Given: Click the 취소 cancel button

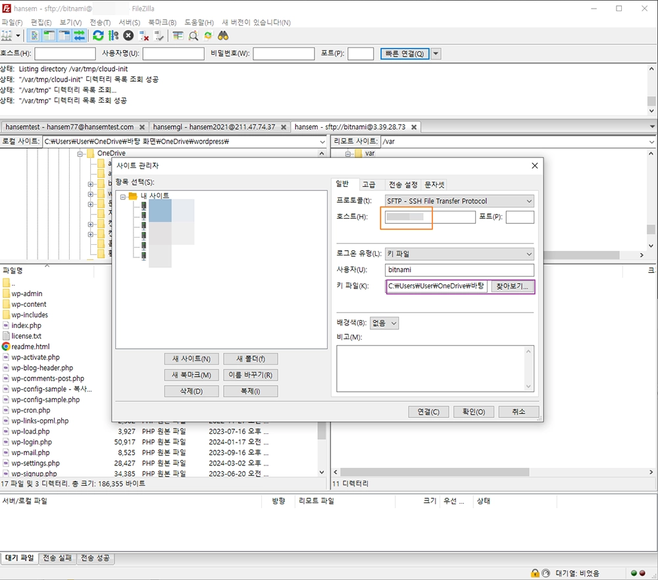Looking at the screenshot, I should point(519,411).
